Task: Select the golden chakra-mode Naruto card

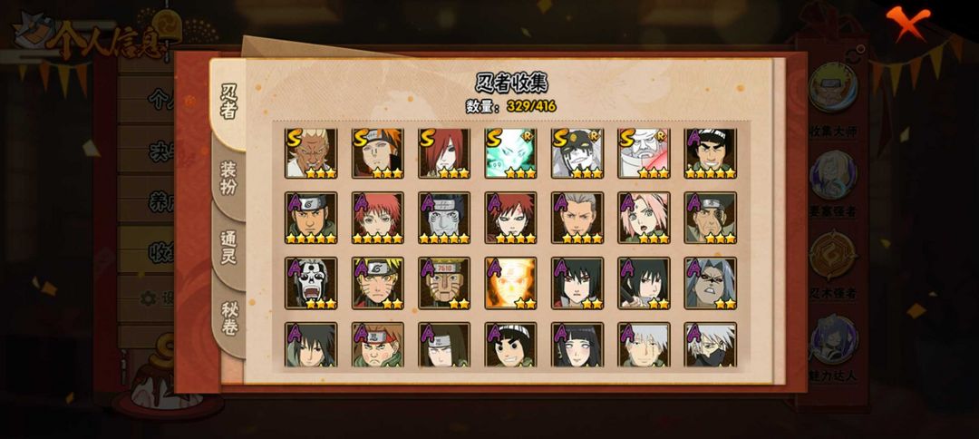Action: [510, 283]
